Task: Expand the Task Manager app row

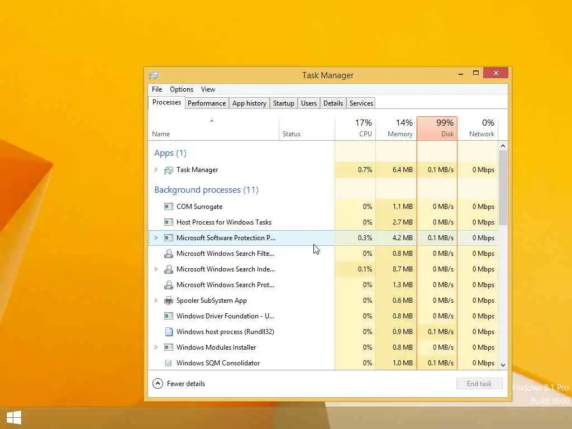Action: tap(156, 170)
